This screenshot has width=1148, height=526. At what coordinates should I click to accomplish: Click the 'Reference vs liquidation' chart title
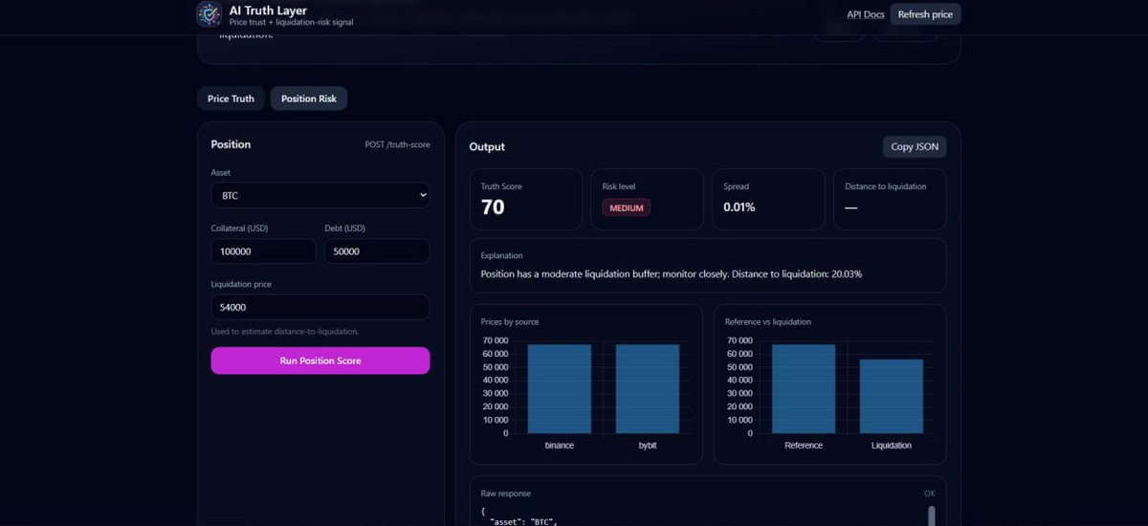click(768, 321)
